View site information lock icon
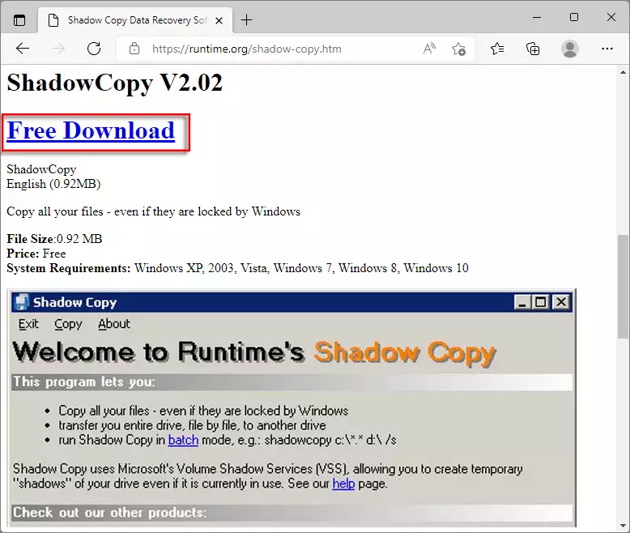 pyautogui.click(x=134, y=49)
